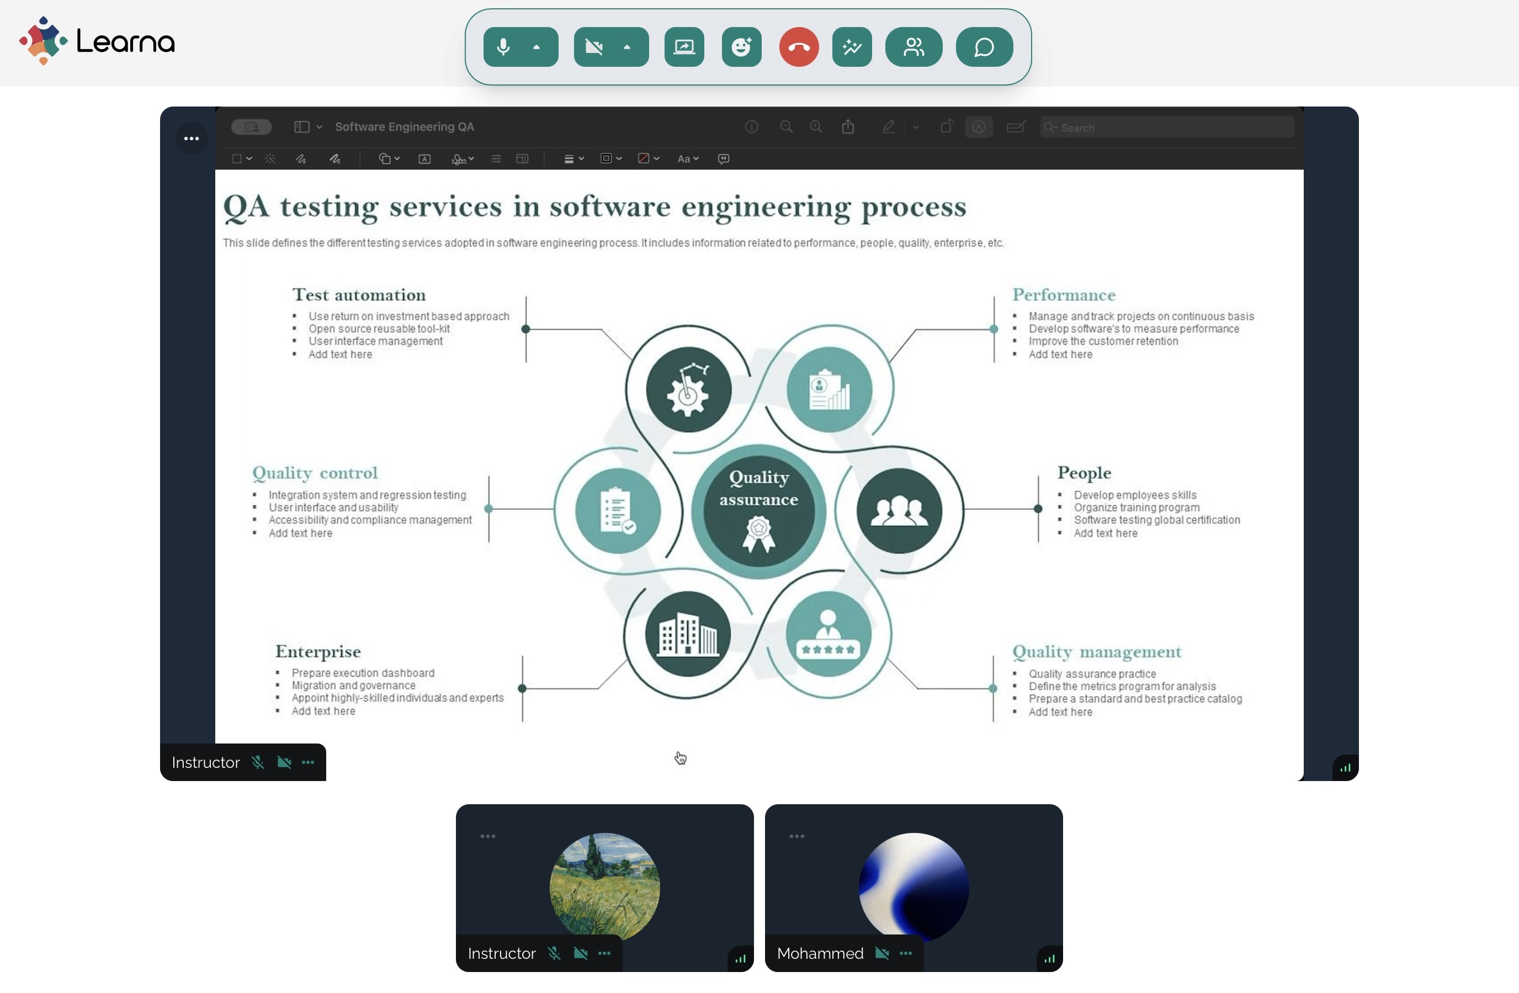Click connection signal icon on Mohammed's tile
Image resolution: width=1519 pixels, height=993 pixels.
pos(1049,959)
